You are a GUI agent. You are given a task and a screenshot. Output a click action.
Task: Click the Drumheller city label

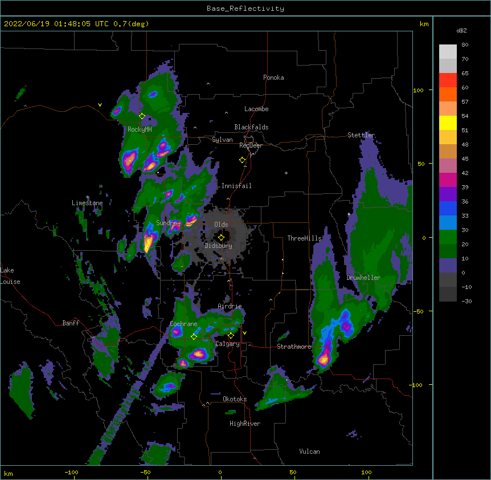tap(363, 278)
